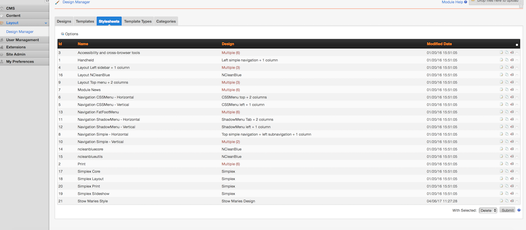Edit the Stow Maries Style stylesheet via icon
This screenshot has width=526, height=230.
click(x=501, y=201)
